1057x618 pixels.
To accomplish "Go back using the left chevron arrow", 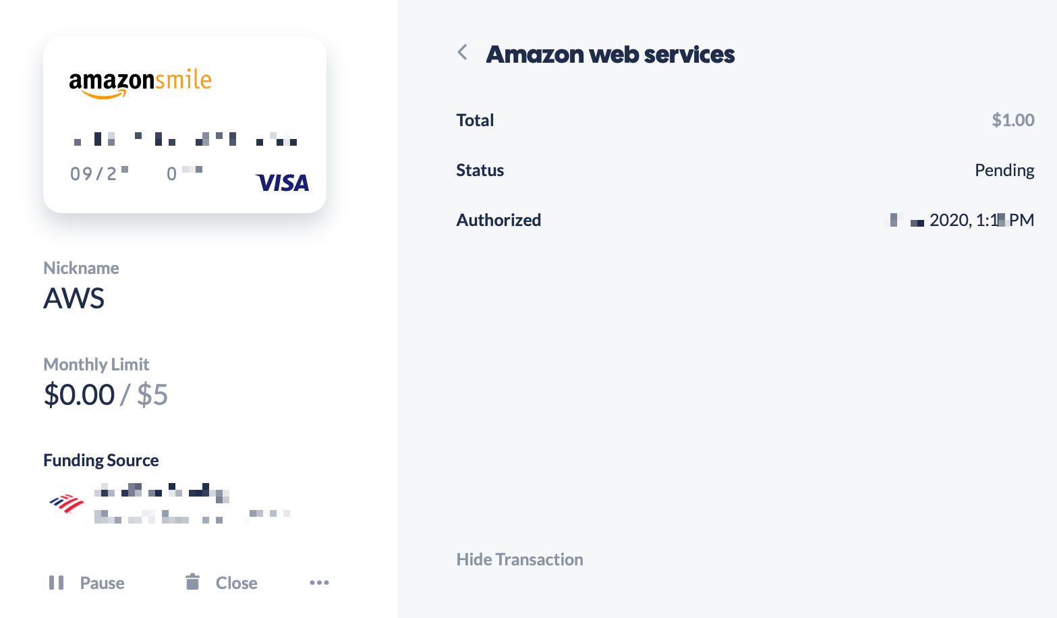I will point(463,53).
